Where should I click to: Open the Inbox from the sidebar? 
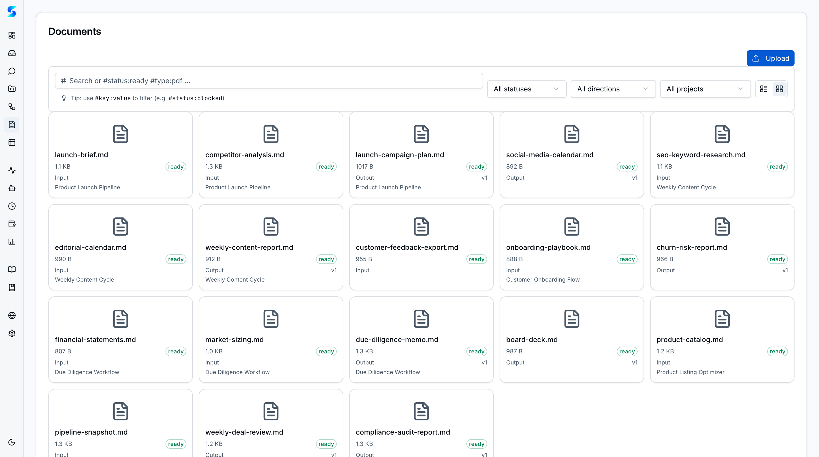(x=12, y=53)
